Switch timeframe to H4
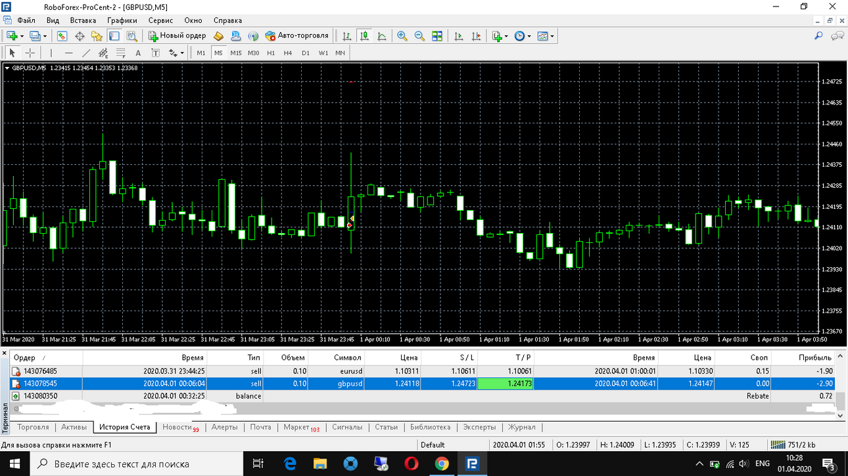The width and height of the screenshot is (848, 476). pos(288,53)
